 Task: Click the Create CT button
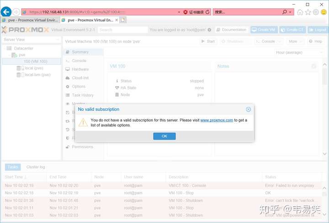293,30
